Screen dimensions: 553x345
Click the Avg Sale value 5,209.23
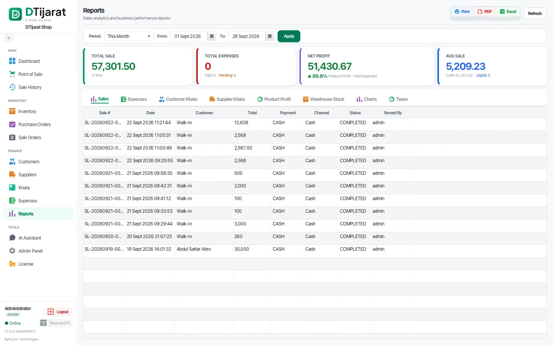click(x=465, y=66)
